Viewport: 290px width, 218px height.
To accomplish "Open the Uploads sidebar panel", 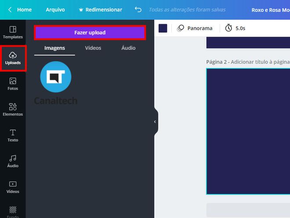I will click(x=13, y=58).
